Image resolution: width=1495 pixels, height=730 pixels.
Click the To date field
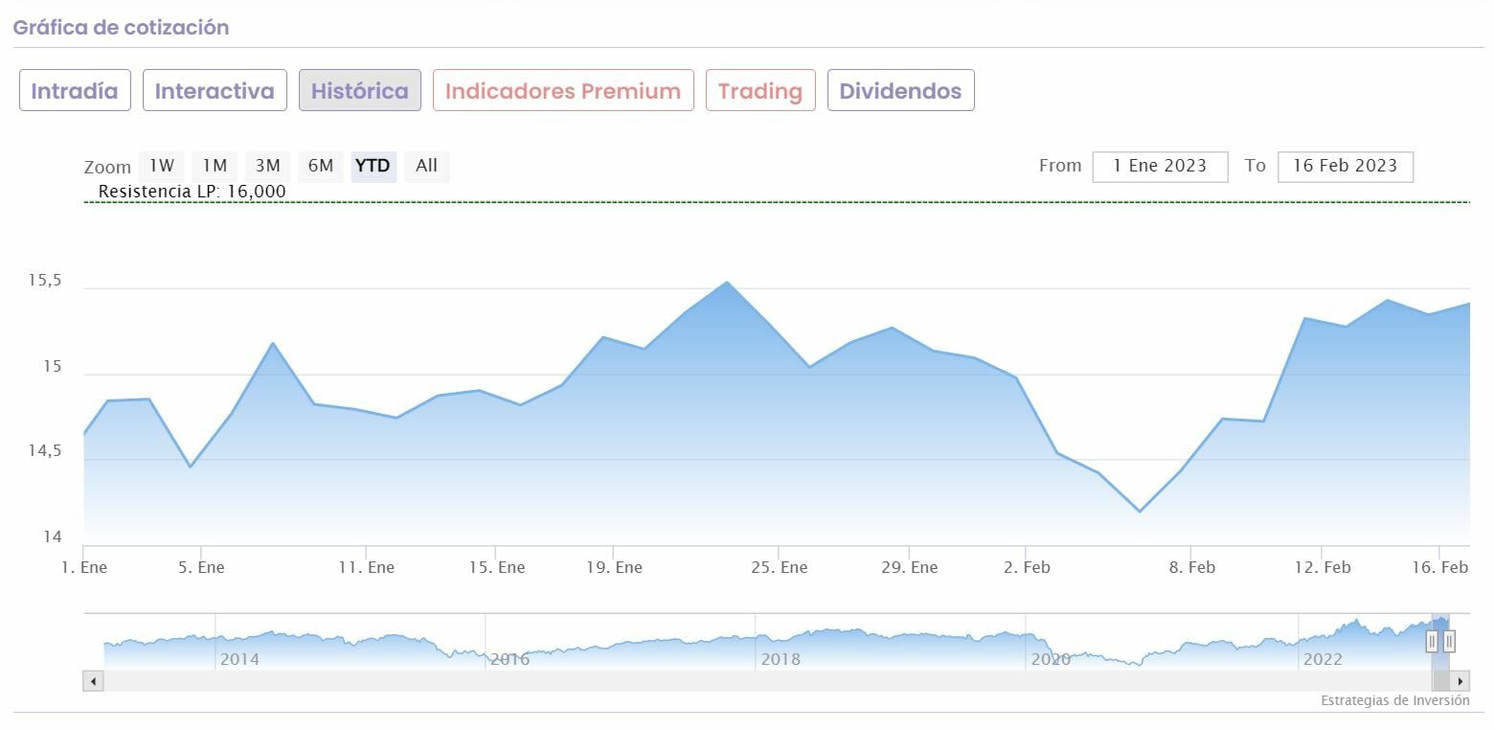click(1345, 166)
